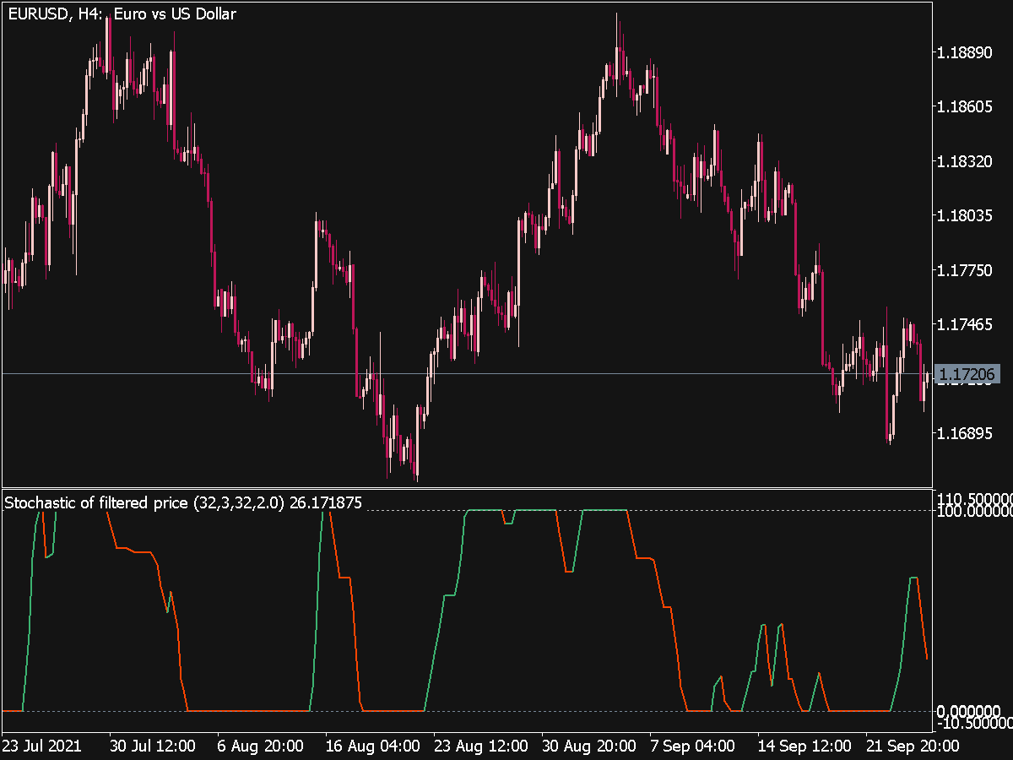Click the 7 Sep 04:00 time label

point(691,746)
